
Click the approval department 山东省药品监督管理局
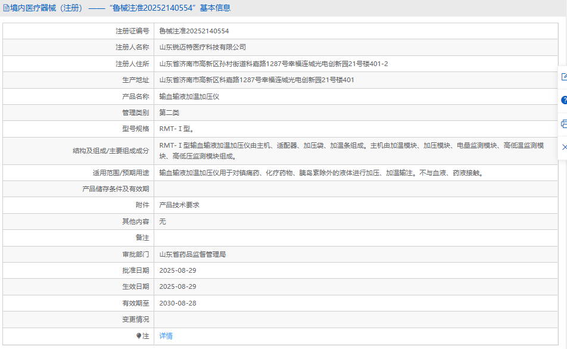(x=192, y=254)
